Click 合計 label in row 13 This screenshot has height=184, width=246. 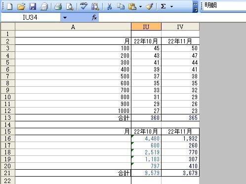point(124,118)
